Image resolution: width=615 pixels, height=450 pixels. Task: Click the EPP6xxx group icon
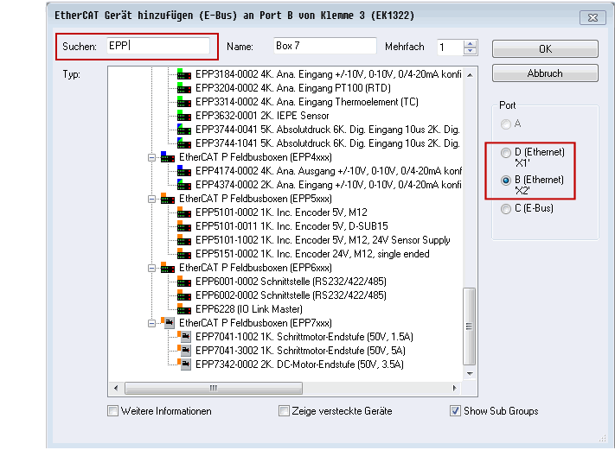coord(168,268)
